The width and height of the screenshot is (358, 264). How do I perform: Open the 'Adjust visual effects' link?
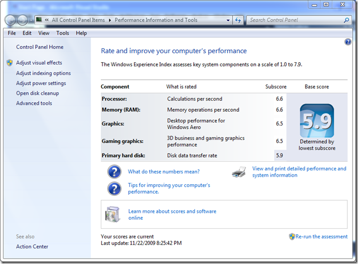click(x=39, y=63)
